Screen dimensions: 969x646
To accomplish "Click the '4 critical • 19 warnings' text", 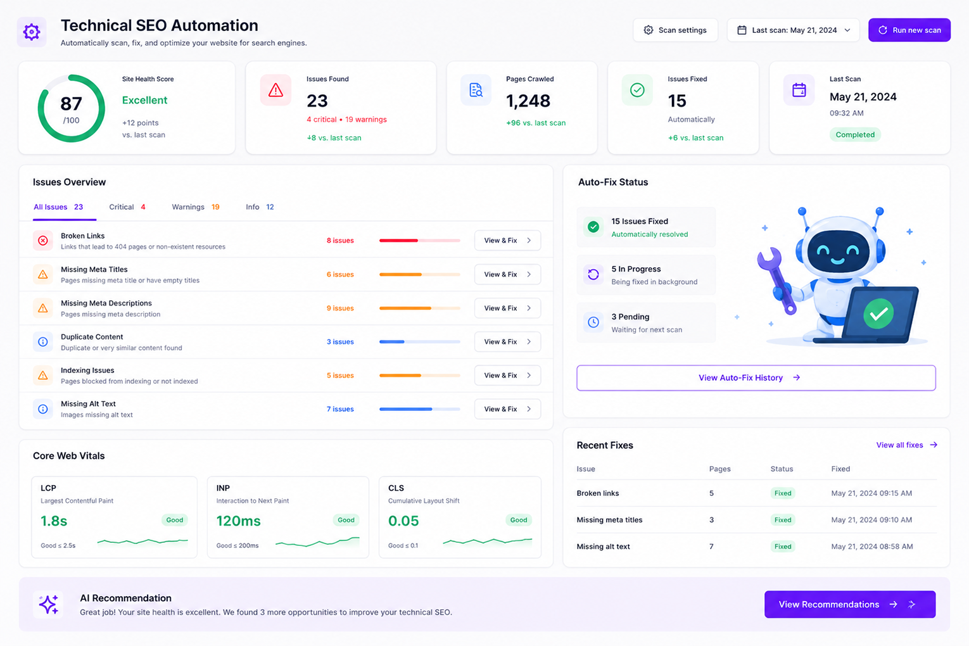I will (x=346, y=119).
